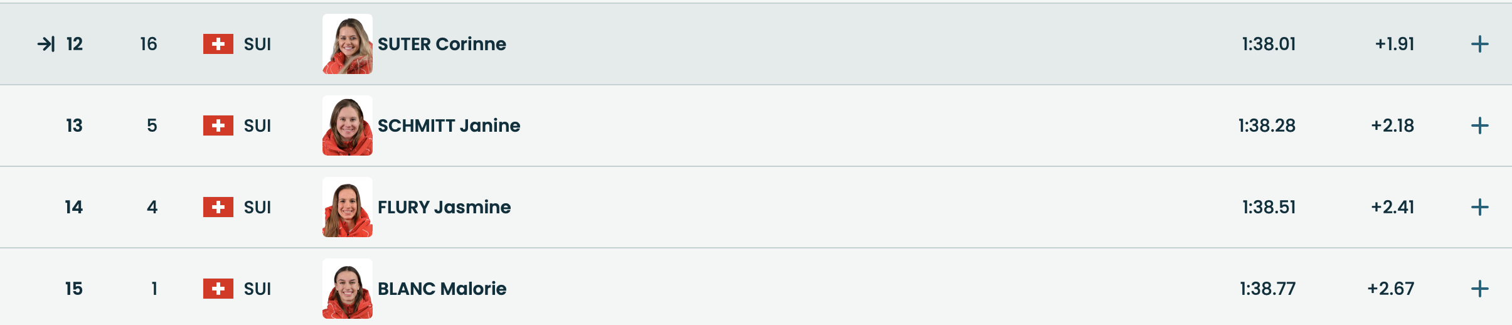Open FLURY Jasmine athlete link
This screenshot has height=325, width=1512.
444,207
